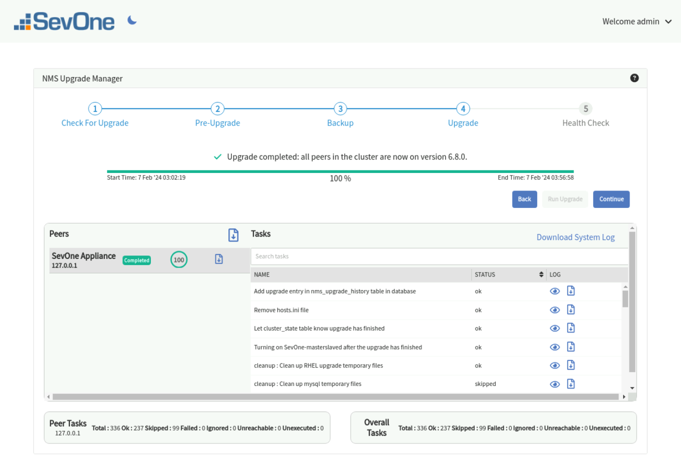The height and width of the screenshot is (456, 681).
Task: Click 'Remove hosts.ini file' task name
Action: [x=281, y=310]
